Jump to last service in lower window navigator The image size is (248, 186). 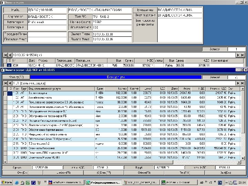coord(242,83)
